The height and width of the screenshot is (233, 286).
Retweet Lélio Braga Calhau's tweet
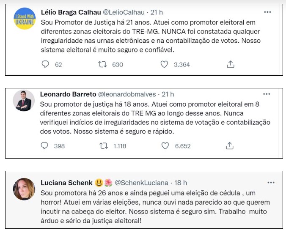click(102, 64)
